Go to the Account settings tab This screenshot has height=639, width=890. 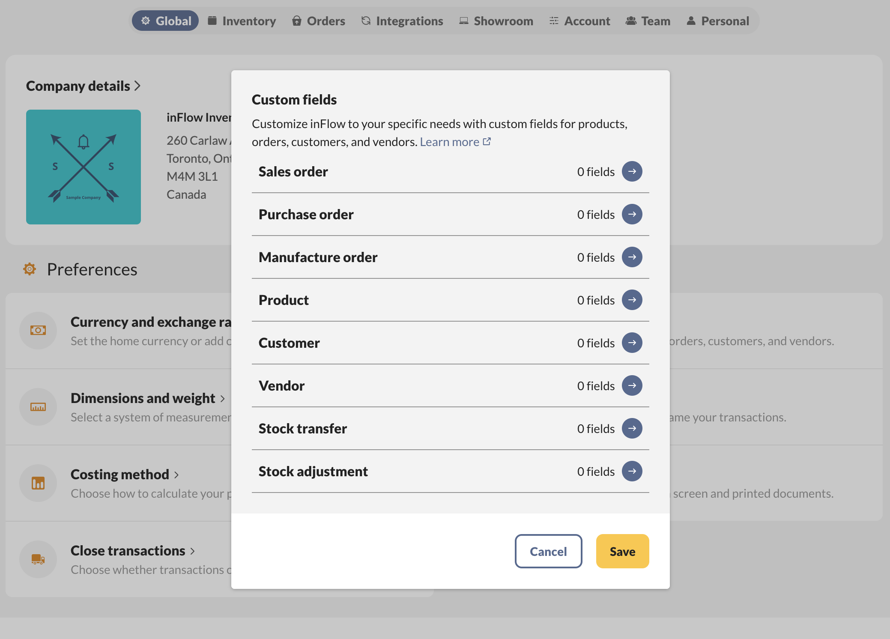point(580,21)
